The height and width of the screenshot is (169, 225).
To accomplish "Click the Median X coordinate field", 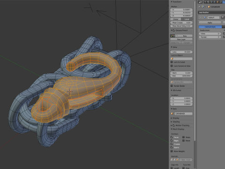I will [x=181, y=9].
